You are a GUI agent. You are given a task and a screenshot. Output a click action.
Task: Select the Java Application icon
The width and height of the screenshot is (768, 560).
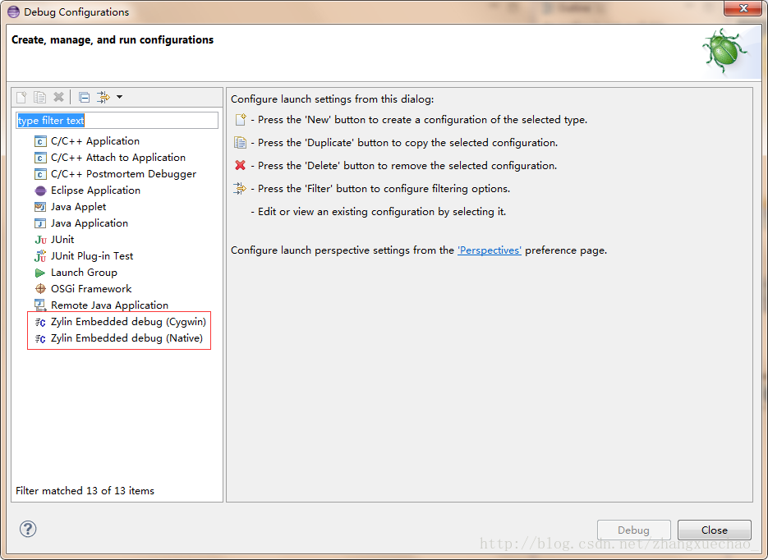tap(40, 223)
